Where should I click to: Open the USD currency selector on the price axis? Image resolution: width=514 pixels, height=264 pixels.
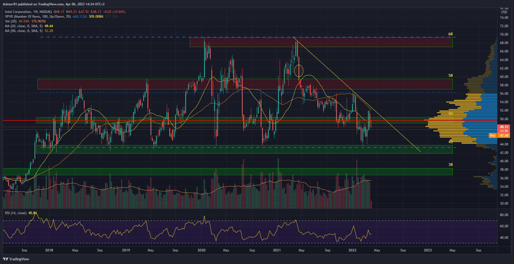click(504, 12)
